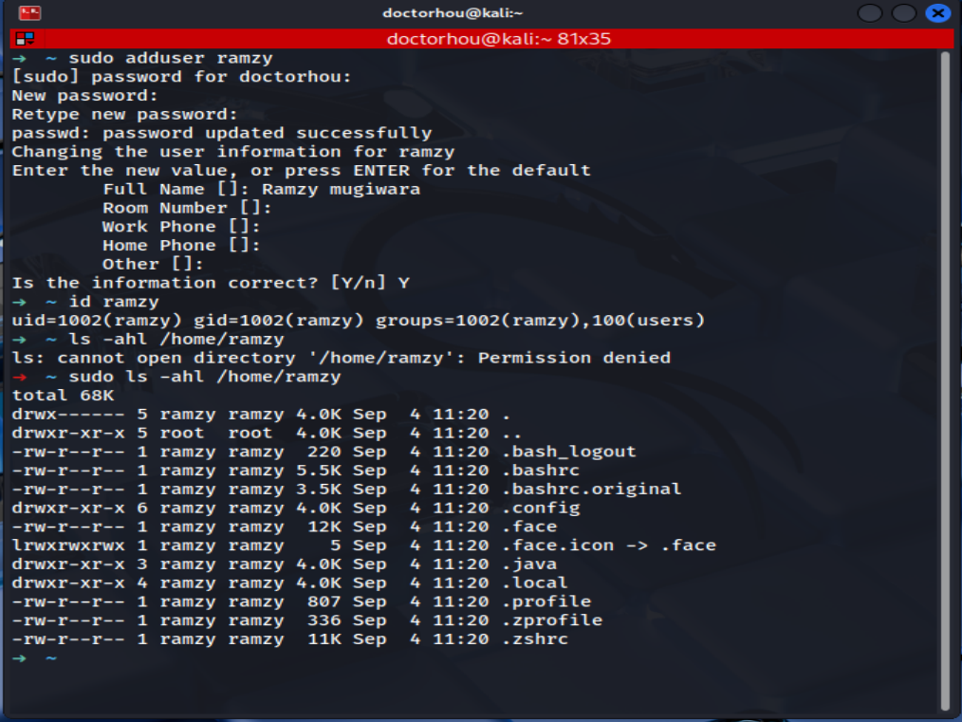Click the minimize window circle button
This screenshot has height=722, width=962.
click(869, 13)
